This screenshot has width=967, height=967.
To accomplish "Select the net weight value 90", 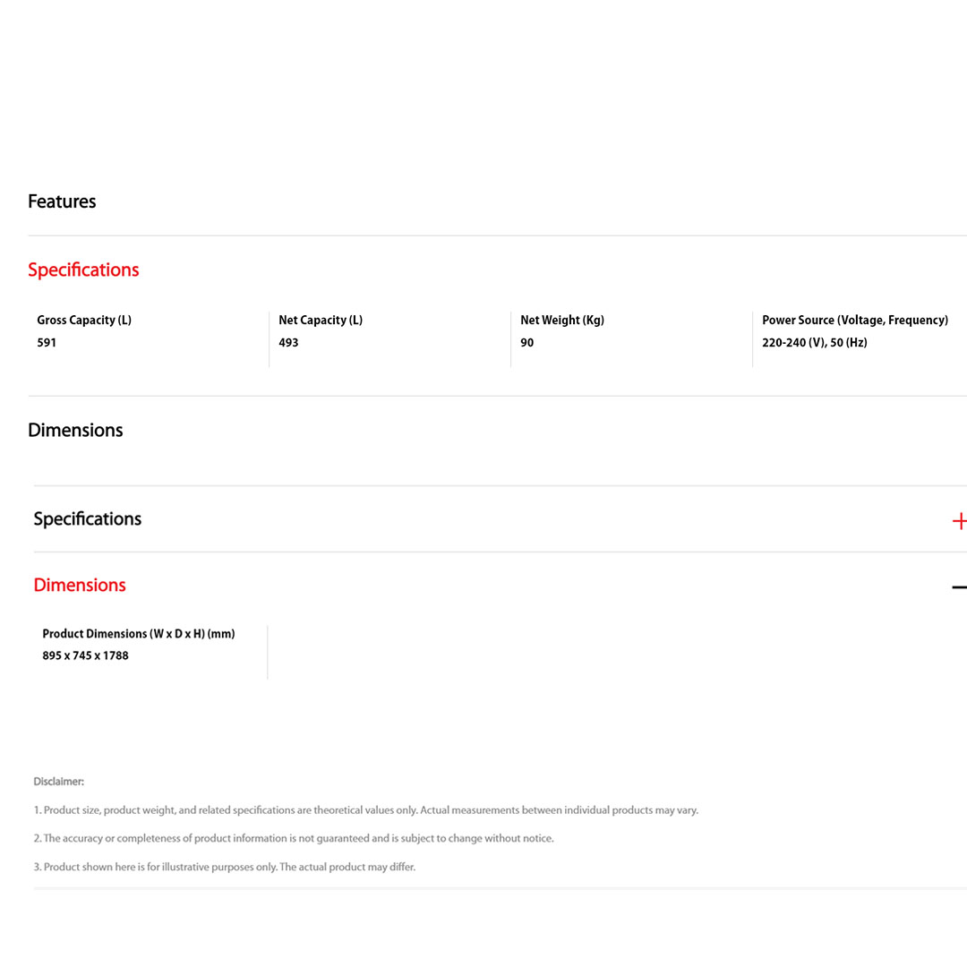I will point(527,343).
